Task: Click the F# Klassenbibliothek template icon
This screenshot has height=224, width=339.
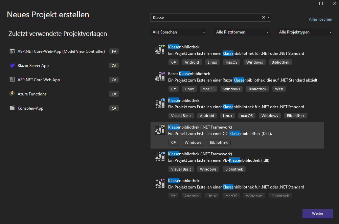Action: pyautogui.click(x=160, y=183)
